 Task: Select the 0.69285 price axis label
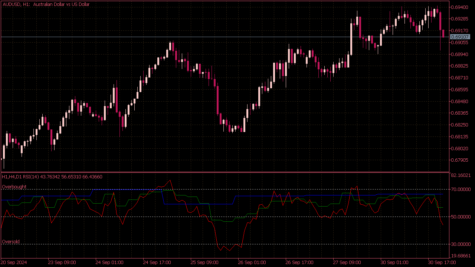(x=460, y=19)
